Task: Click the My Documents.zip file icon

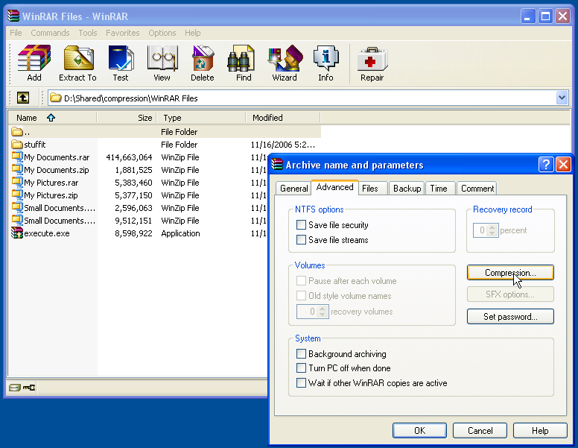Action: click(17, 170)
